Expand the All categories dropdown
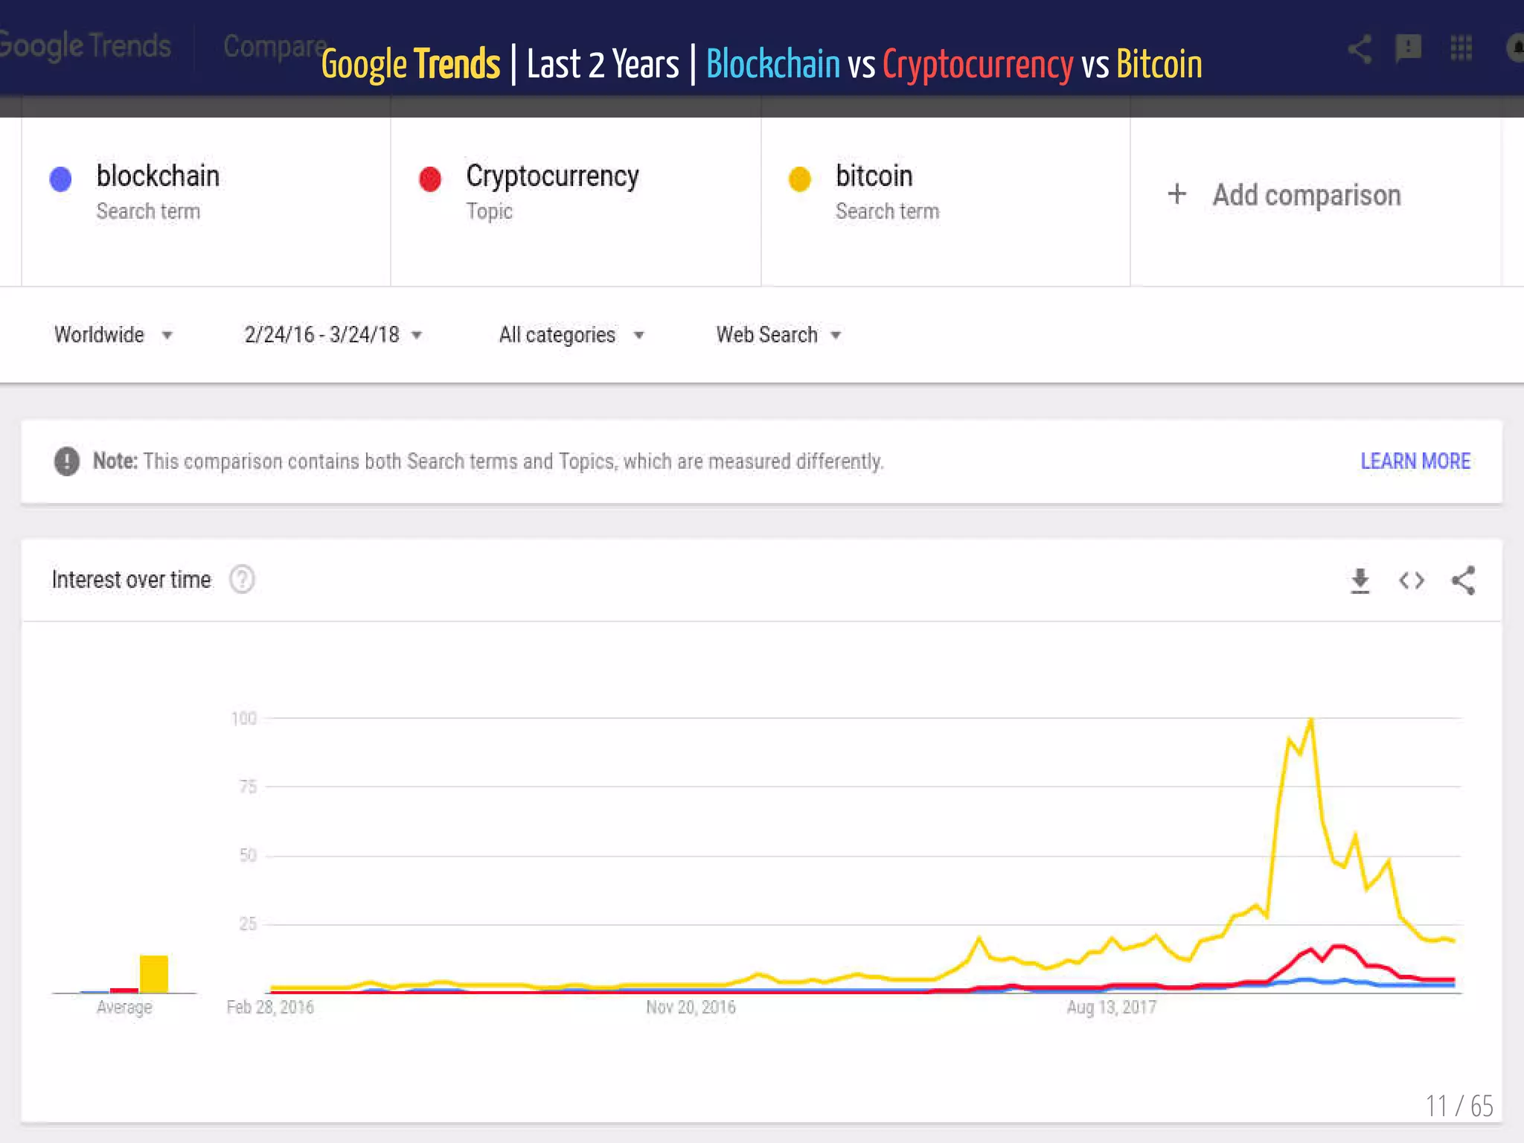Screen dimensions: 1524x1143 tap(571, 335)
